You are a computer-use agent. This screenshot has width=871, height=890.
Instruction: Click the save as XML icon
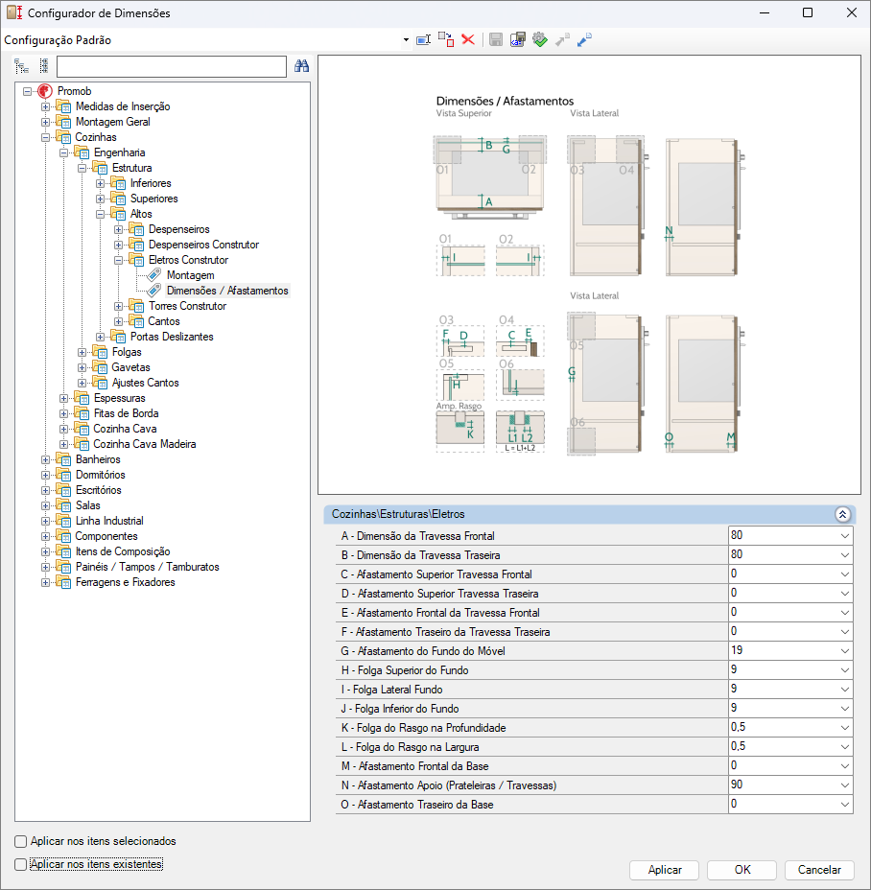click(518, 39)
